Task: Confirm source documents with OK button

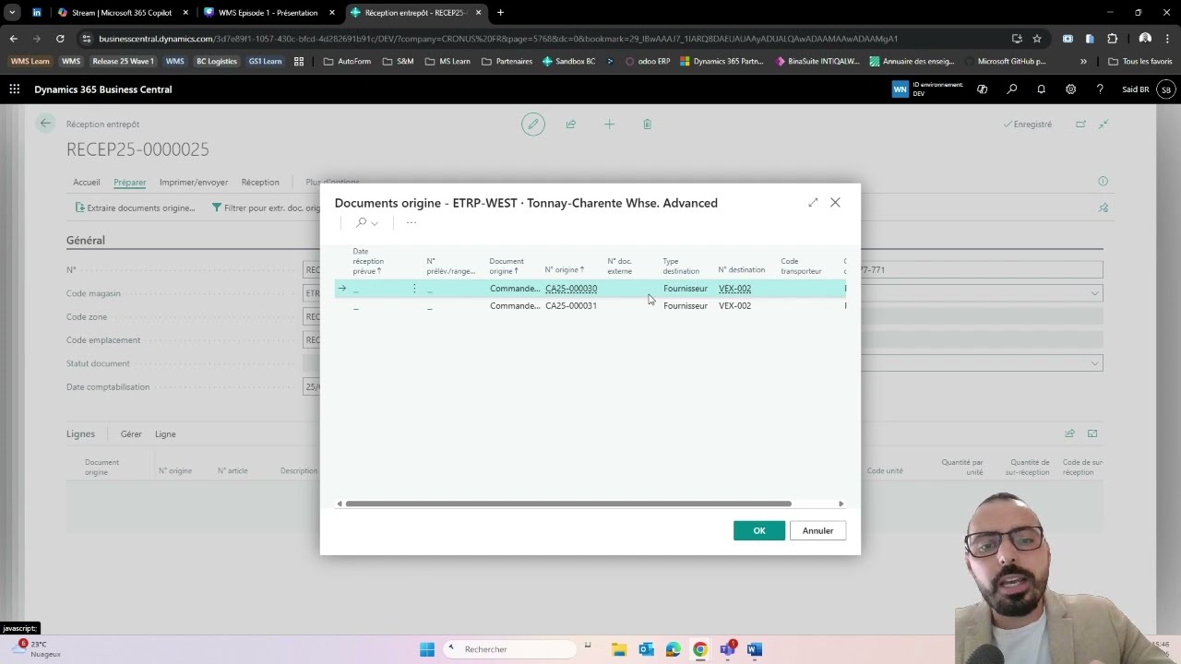Action: coord(758,530)
